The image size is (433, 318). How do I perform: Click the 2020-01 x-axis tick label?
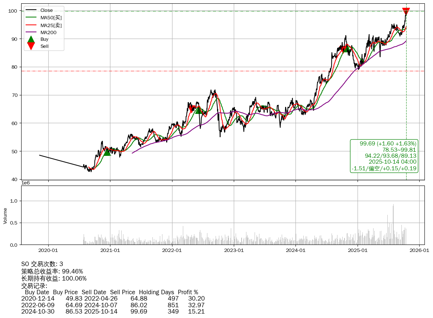(48, 250)
